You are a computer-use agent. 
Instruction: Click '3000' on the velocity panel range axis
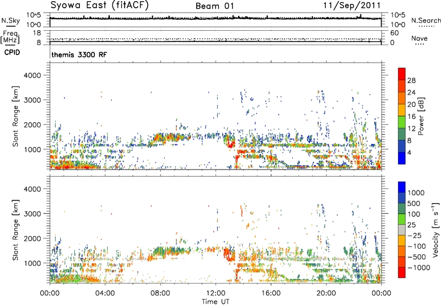(x=33, y=214)
